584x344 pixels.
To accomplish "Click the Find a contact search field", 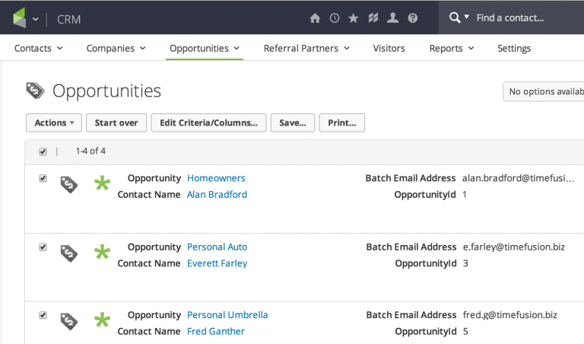I will point(525,18).
